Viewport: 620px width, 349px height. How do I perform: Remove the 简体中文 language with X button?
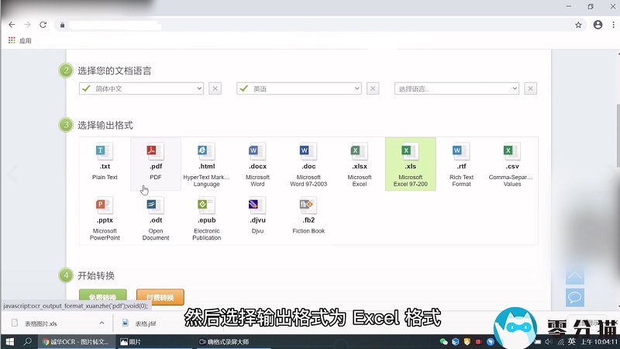coord(215,88)
